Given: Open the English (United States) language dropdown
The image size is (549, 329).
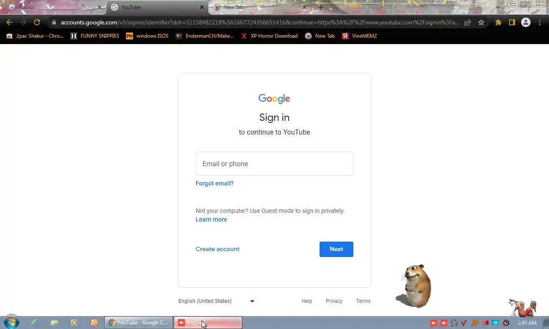Looking at the screenshot, I should point(217,301).
